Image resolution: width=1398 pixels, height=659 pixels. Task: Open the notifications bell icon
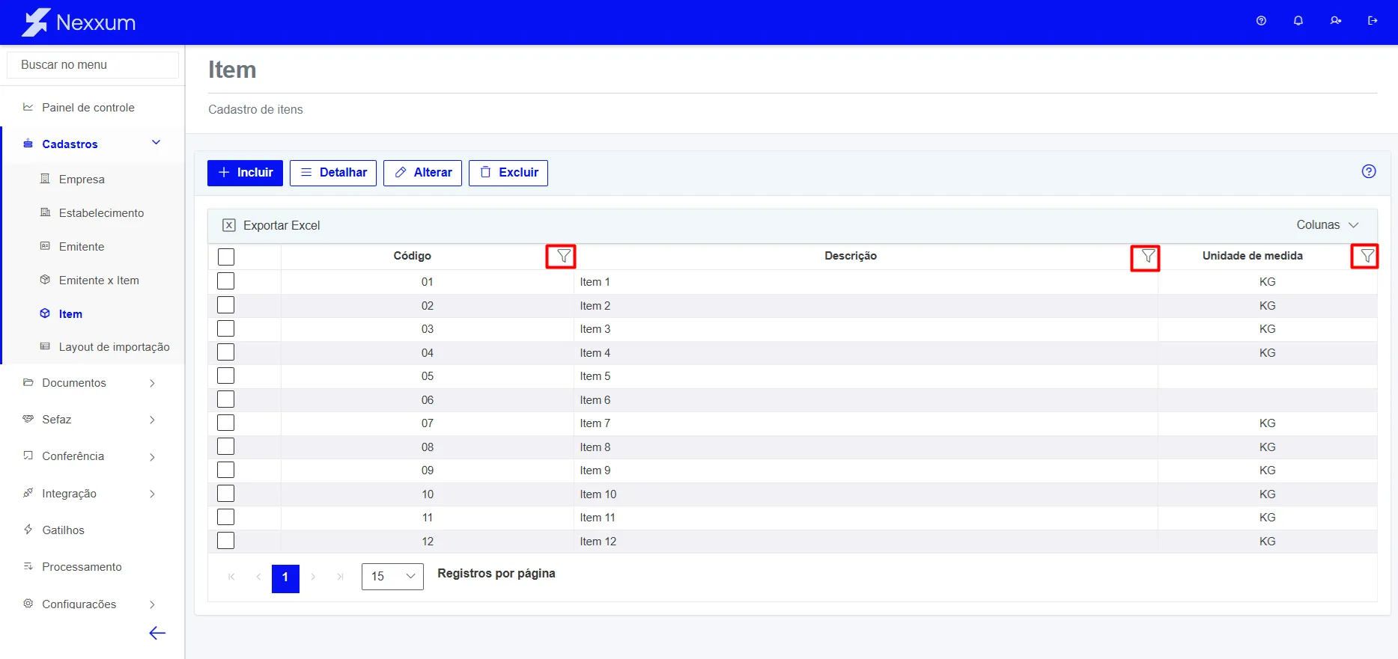point(1298,21)
